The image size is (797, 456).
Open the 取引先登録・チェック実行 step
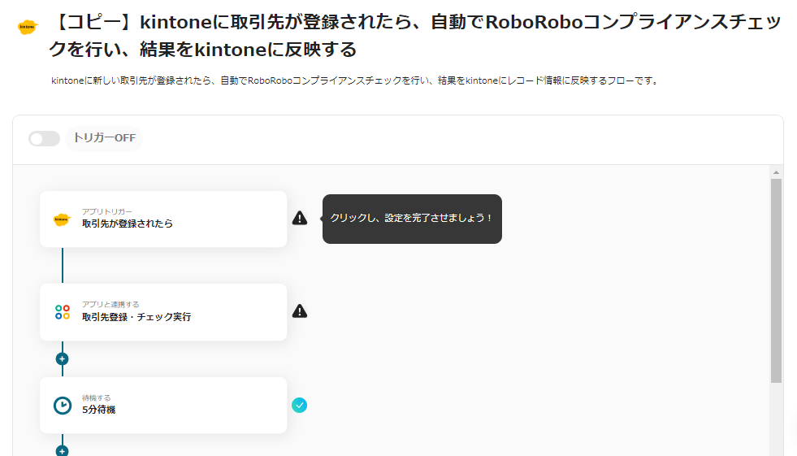click(x=162, y=312)
